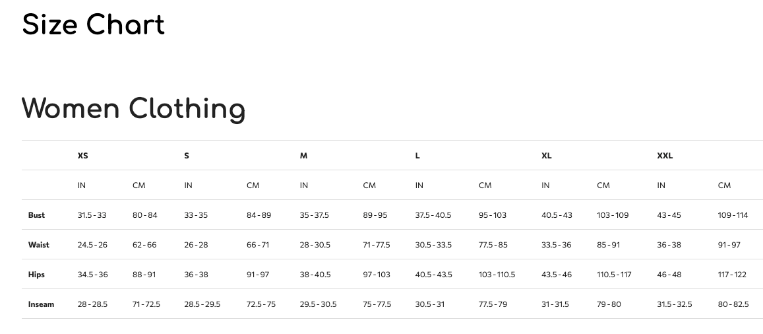Screen dimensions: 763x334
Task: Click the IN unit label under XS
Action: [x=82, y=185]
